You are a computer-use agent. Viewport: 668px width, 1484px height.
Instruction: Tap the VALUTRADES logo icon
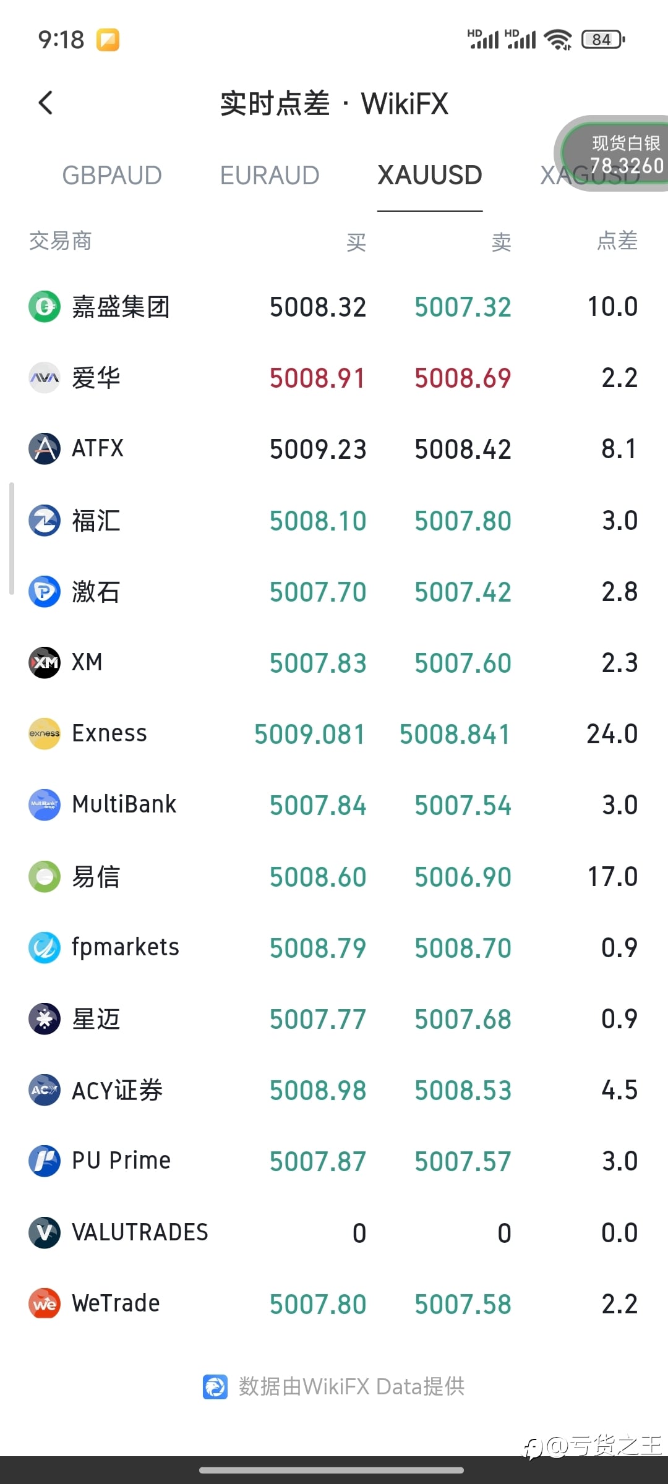[45, 1232]
